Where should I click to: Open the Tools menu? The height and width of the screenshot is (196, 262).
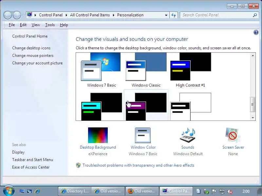(50, 25)
